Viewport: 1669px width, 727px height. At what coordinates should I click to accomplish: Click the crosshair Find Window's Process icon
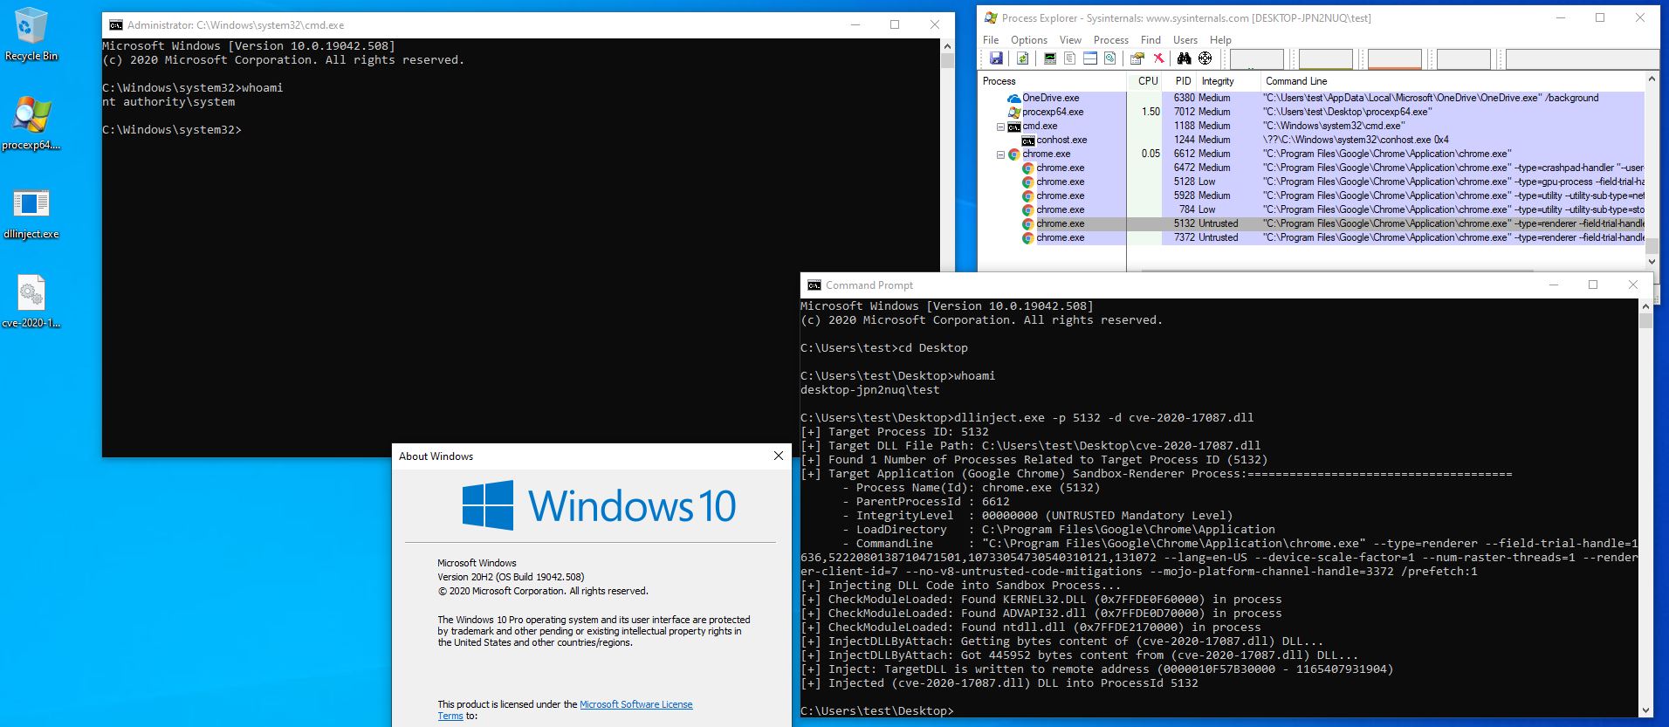[1205, 58]
